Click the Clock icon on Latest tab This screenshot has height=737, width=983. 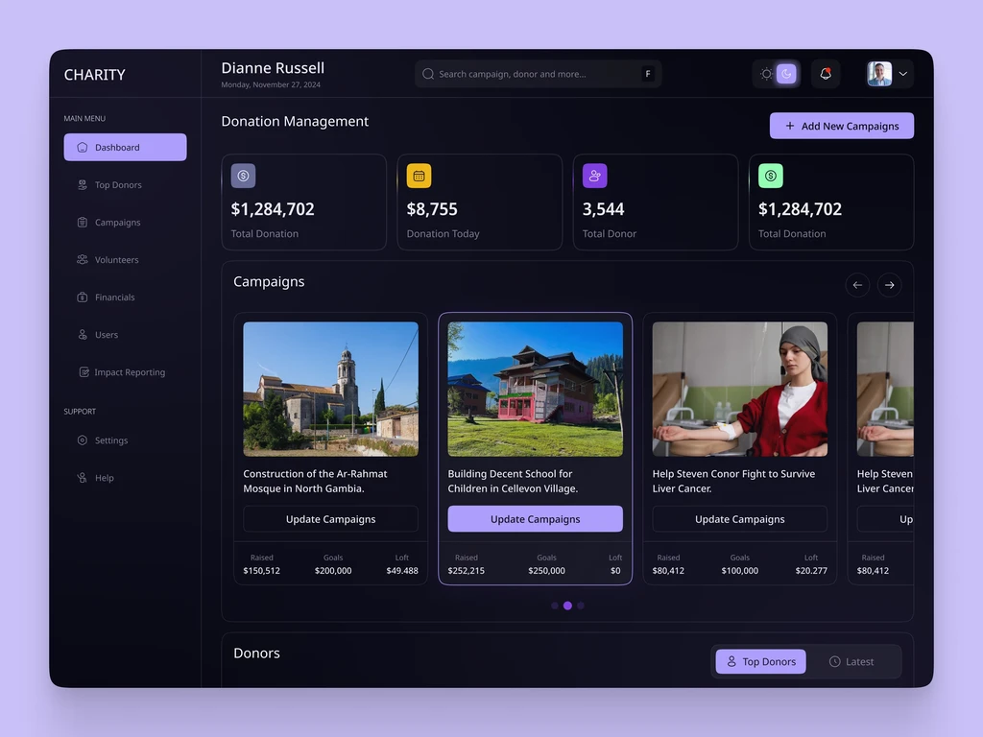point(834,662)
